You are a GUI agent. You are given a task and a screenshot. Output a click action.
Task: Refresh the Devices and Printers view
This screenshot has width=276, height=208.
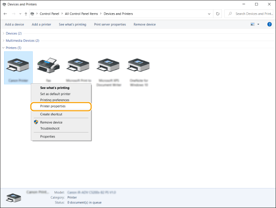point(217,14)
